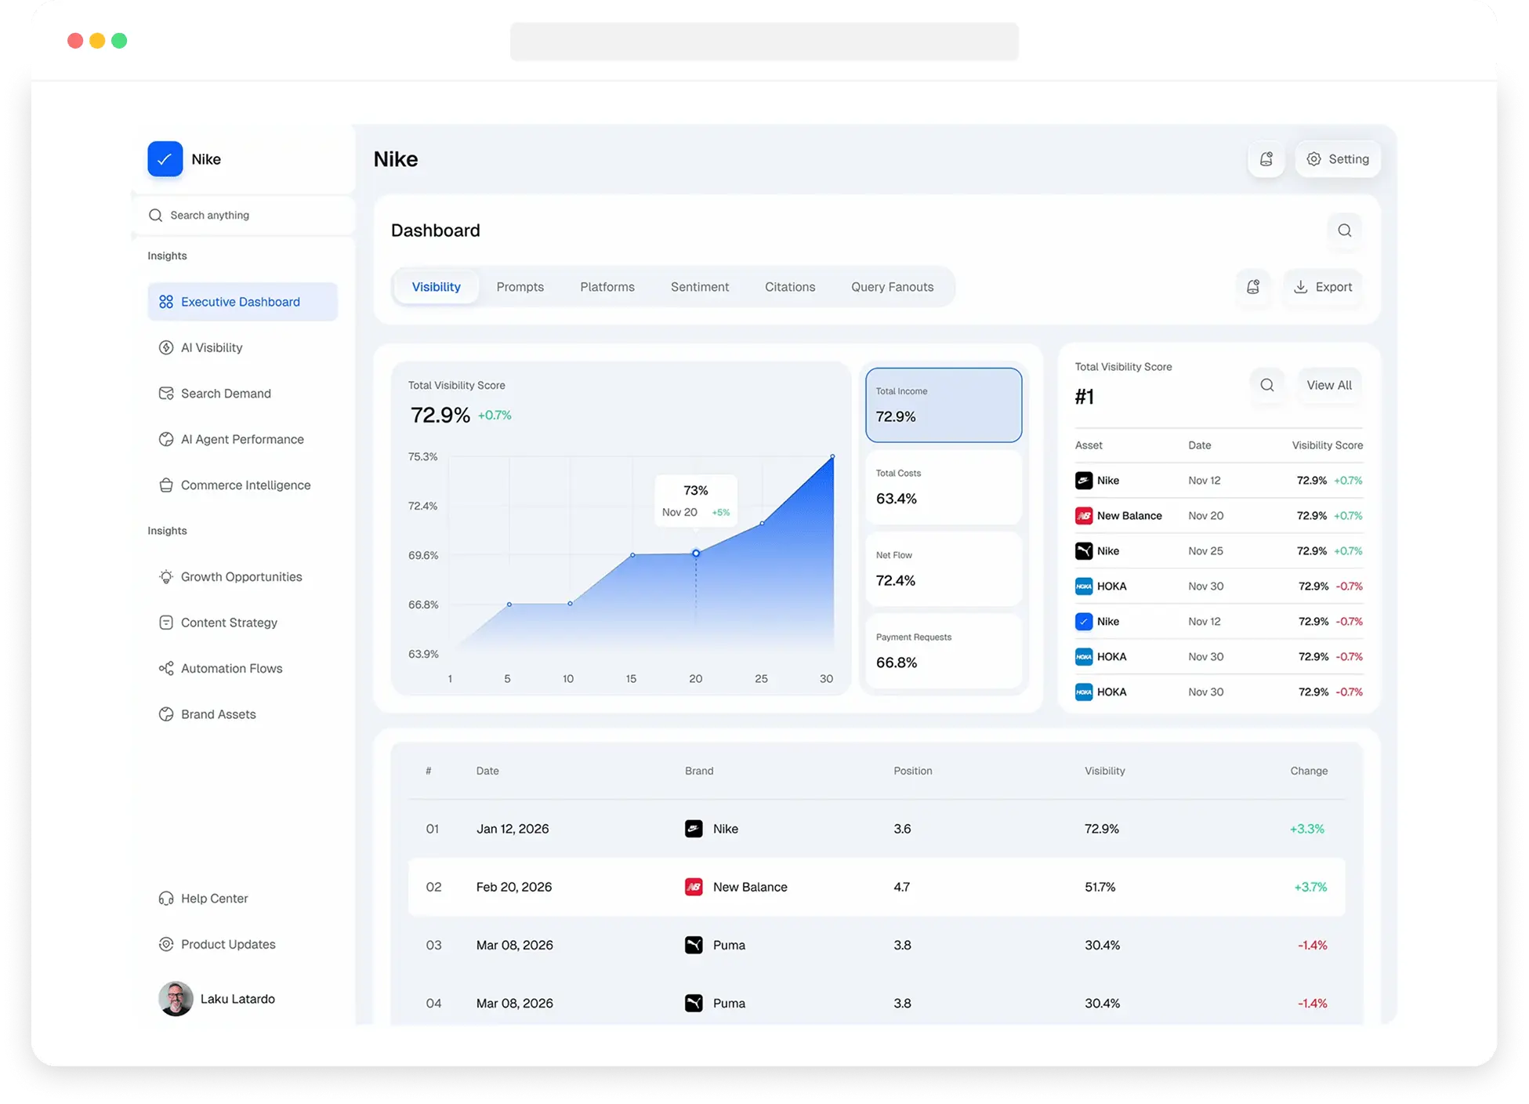Click the search icon beside View All

[x=1267, y=385]
